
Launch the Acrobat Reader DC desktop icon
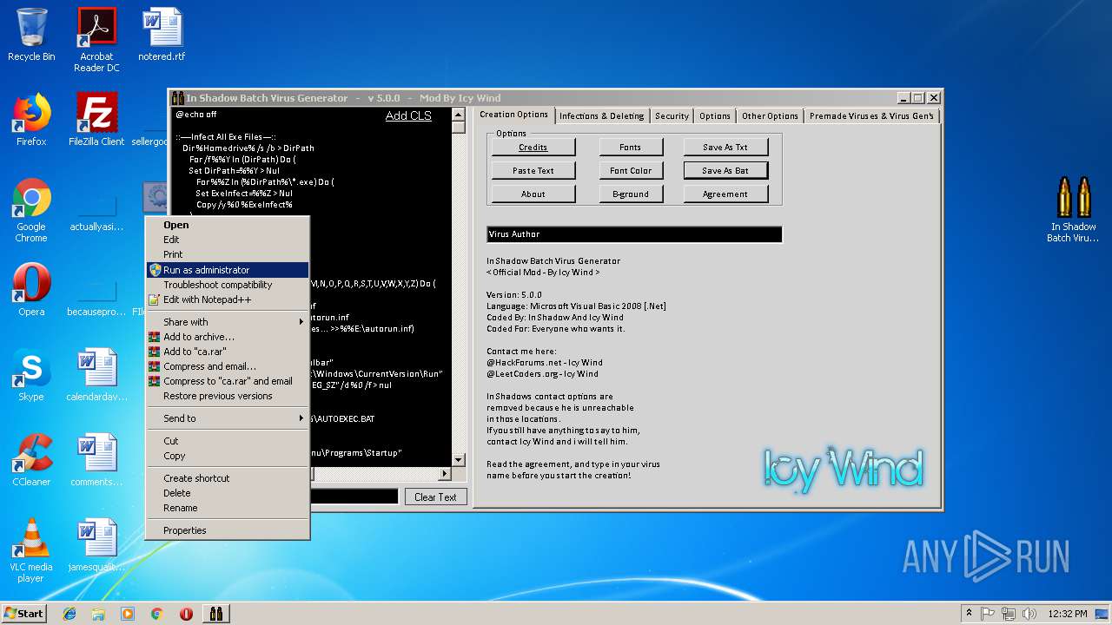[96, 40]
